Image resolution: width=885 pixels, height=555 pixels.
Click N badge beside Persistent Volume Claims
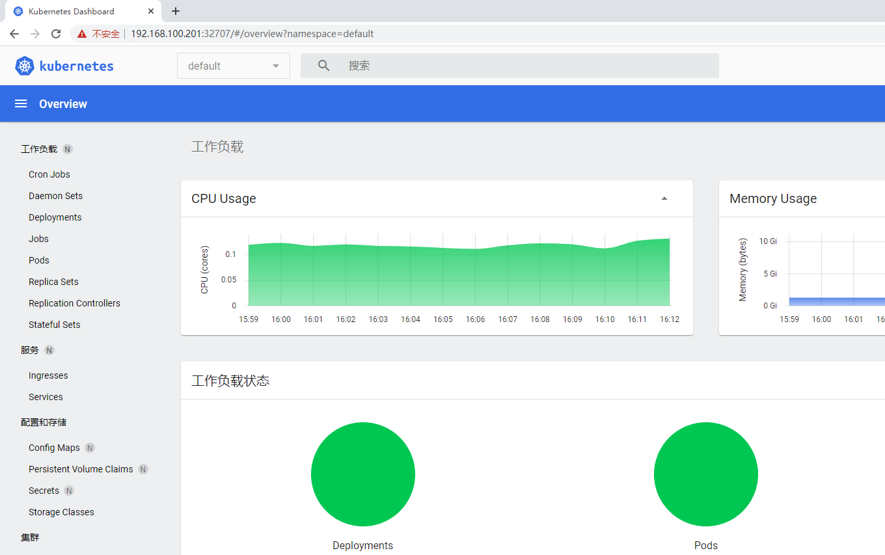point(143,469)
